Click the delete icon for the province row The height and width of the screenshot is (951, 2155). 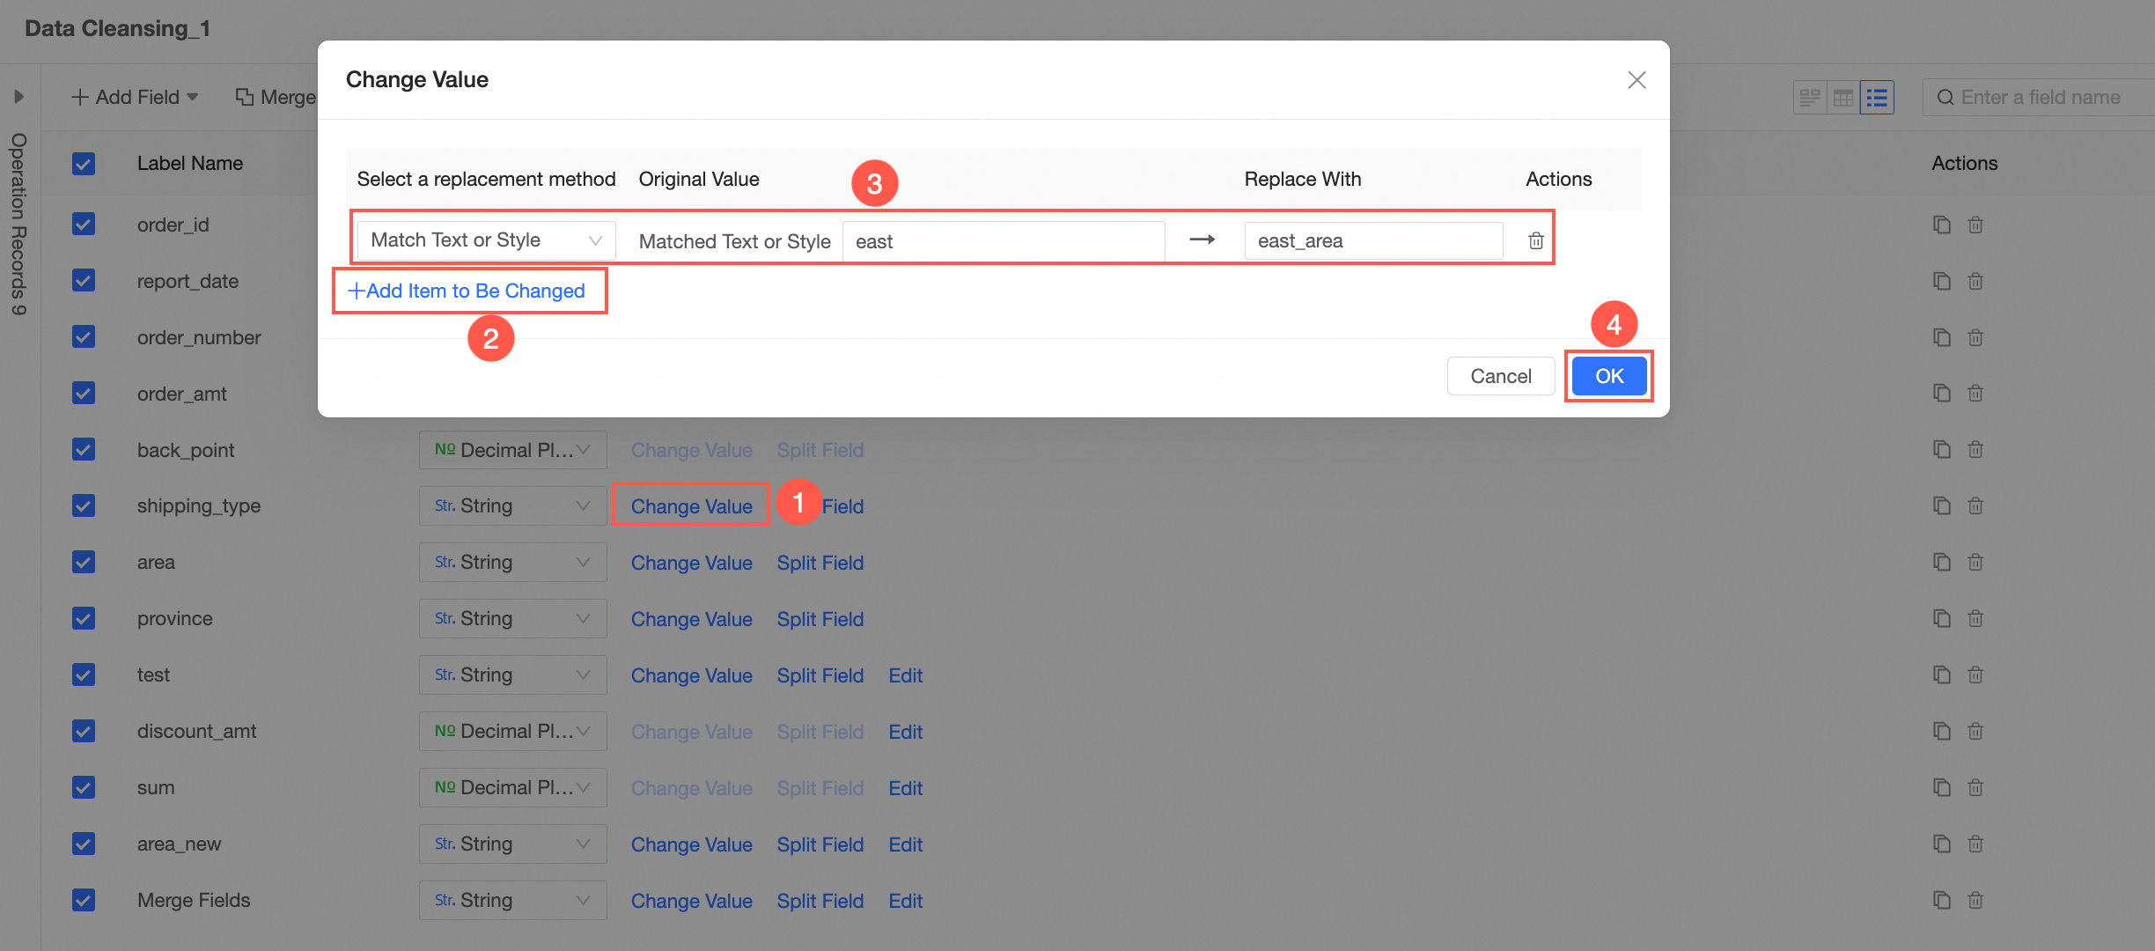coord(1975,618)
